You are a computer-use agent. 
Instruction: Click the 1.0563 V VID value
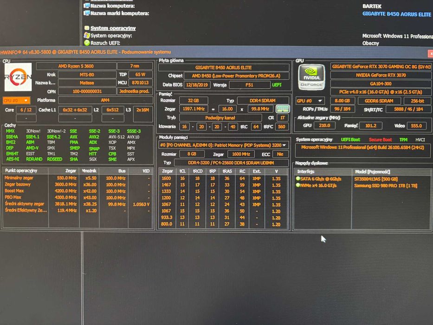[141, 204]
